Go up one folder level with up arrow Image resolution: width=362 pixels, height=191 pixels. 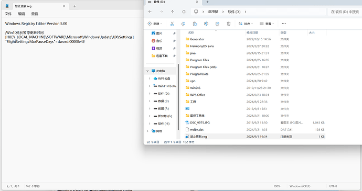(x=173, y=12)
